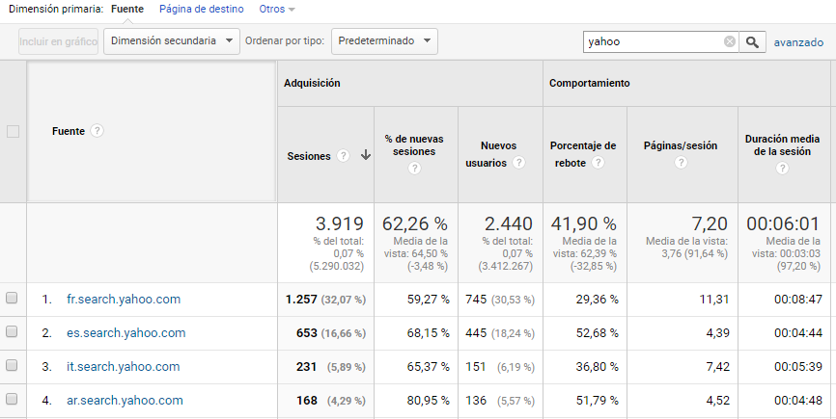The width and height of the screenshot is (836, 419).
Task: Select the checkbox for fr.search.yahoo.com row
Action: 13,299
